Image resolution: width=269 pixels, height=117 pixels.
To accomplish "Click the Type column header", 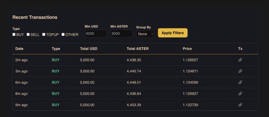I will (x=56, y=49).
